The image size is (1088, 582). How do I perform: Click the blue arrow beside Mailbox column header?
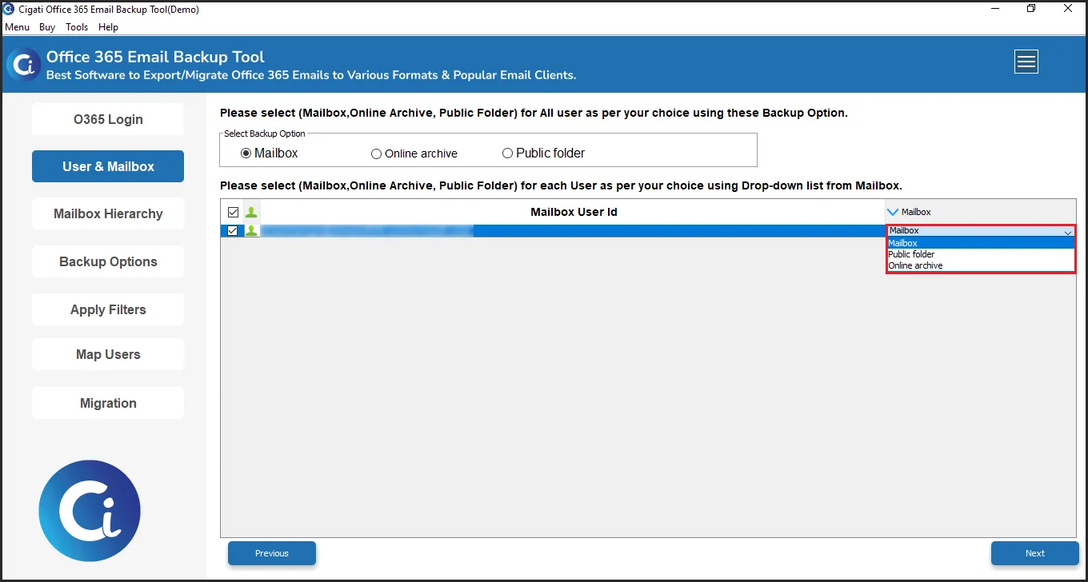(893, 212)
